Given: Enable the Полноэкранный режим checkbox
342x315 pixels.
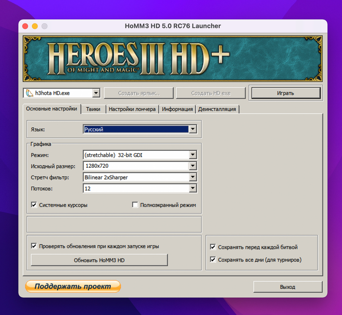Looking at the screenshot, I should (135, 205).
